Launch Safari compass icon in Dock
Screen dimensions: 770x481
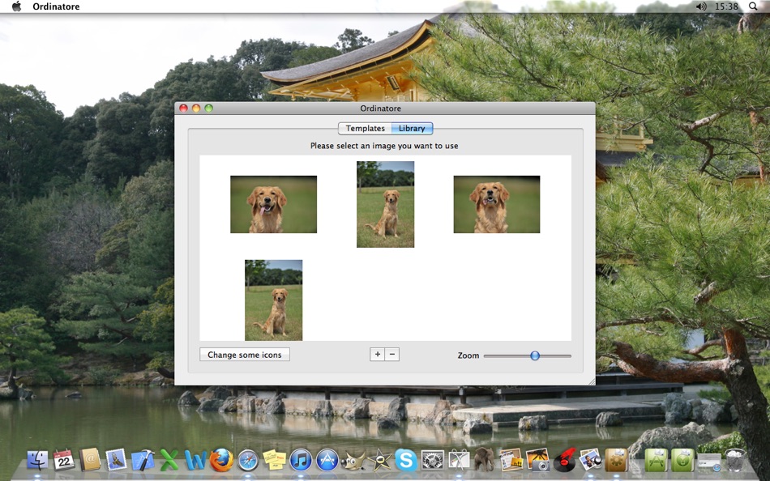[248, 461]
